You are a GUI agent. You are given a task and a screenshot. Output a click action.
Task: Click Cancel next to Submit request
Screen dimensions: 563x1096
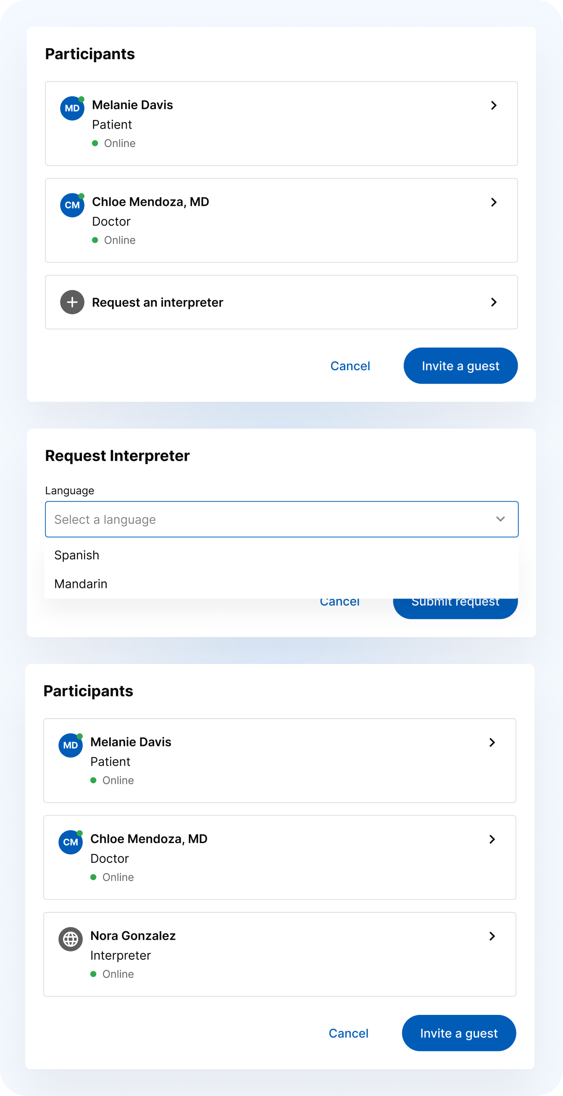[x=339, y=603]
